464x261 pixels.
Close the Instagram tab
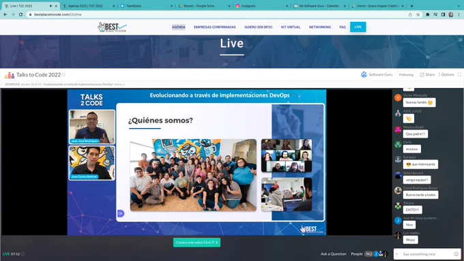click(x=287, y=6)
